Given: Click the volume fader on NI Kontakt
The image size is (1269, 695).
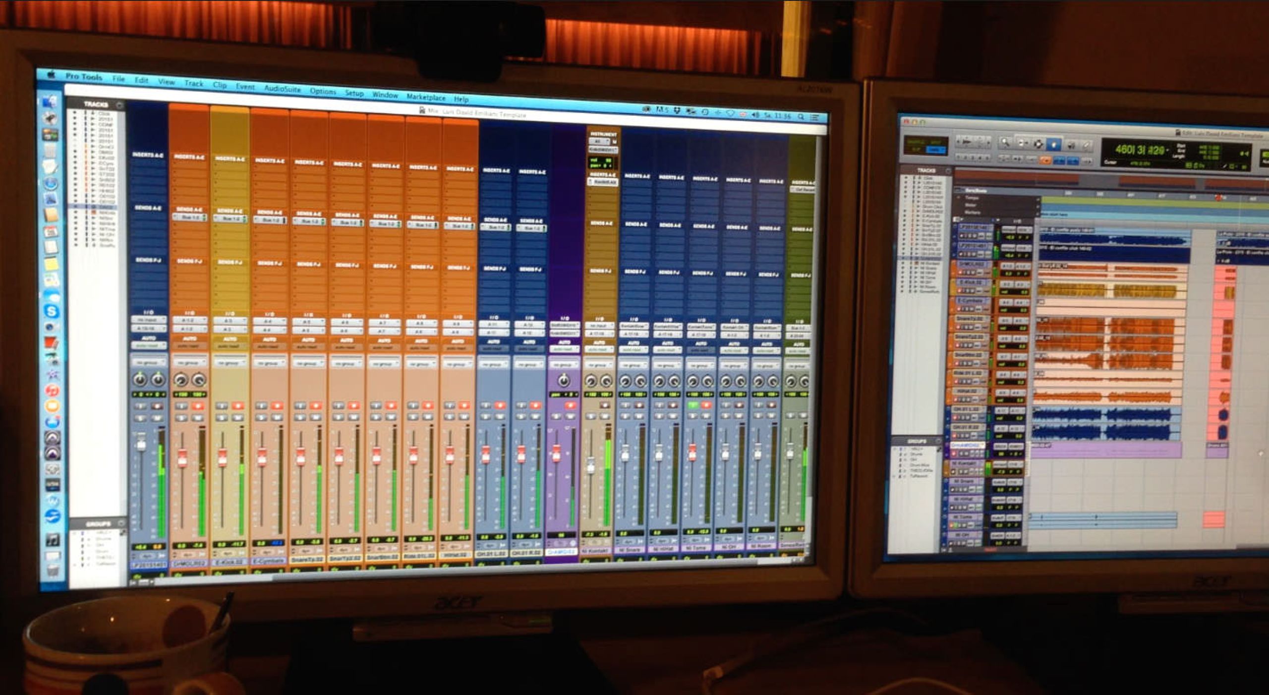Looking at the screenshot, I should [590, 466].
